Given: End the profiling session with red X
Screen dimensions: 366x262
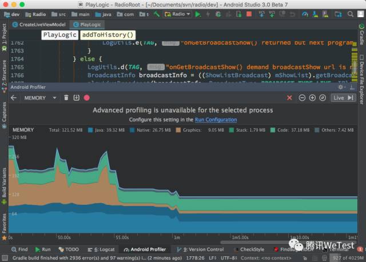Looking at the screenshot, I should 289,98.
